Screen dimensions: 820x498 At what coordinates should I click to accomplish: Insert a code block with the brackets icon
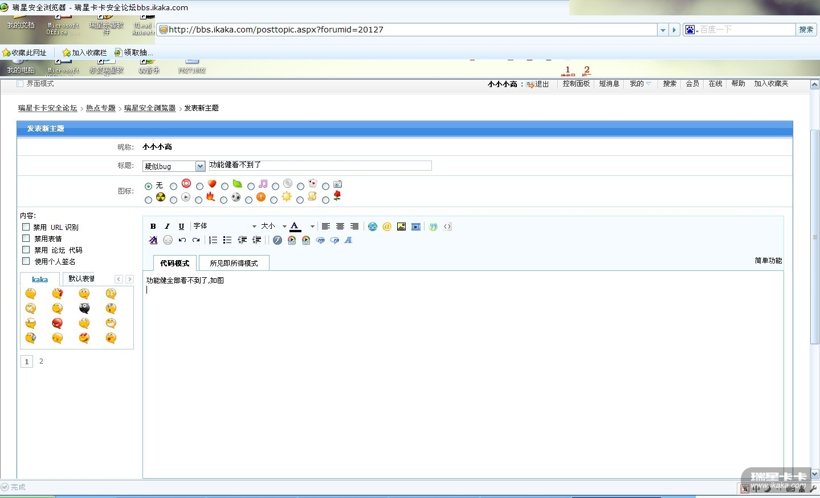coord(447,227)
